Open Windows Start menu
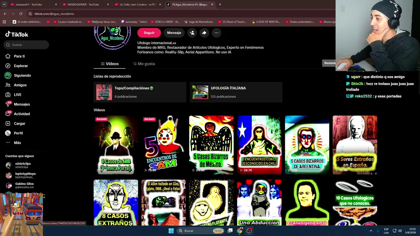420x236 pixels. point(171,231)
